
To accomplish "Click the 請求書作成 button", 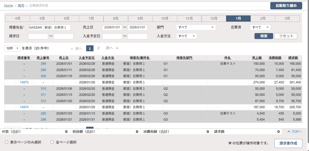I will 288,143.
